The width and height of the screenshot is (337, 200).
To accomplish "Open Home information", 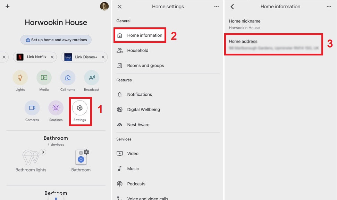I will [140, 35].
